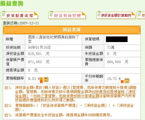
Task: Click the paperclip icon on 淨投資金額計算範例
Action: [x=99, y=13]
